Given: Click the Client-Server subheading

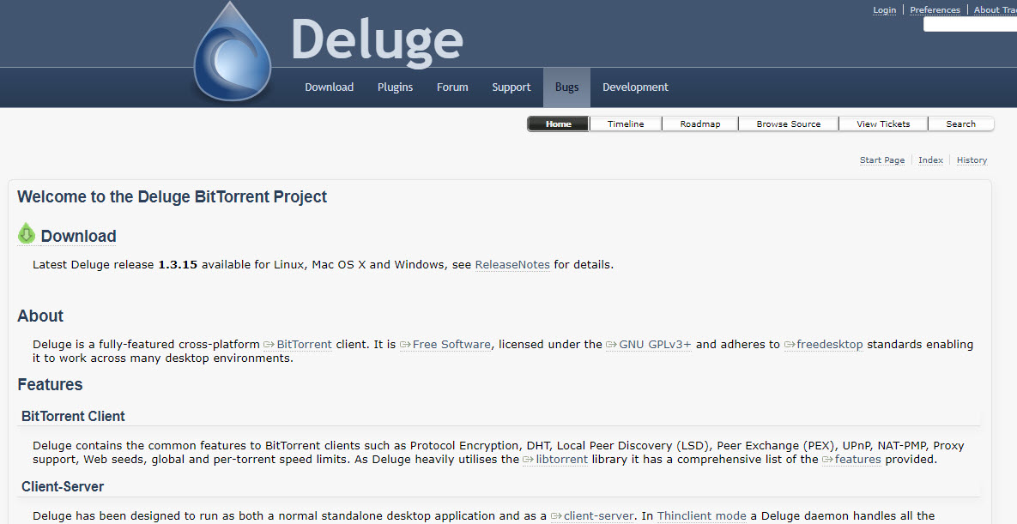Looking at the screenshot, I should (x=63, y=486).
